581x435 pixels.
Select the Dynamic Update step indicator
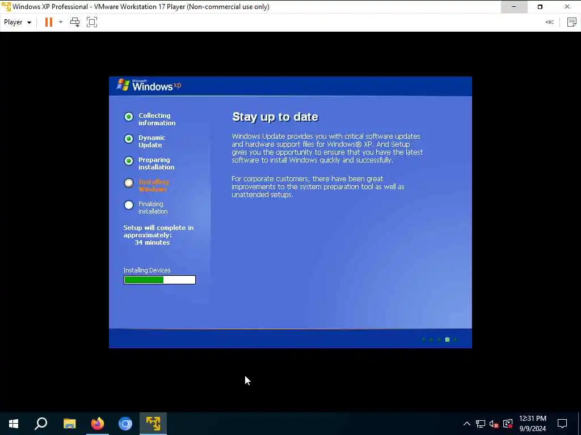tap(129, 139)
